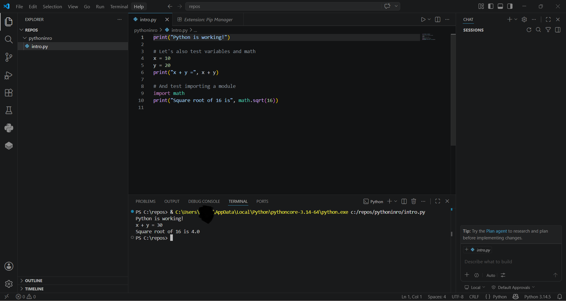Viewport: 566px width, 301px height.
Task: Start a new chat with the plus icon
Action: pos(509,19)
